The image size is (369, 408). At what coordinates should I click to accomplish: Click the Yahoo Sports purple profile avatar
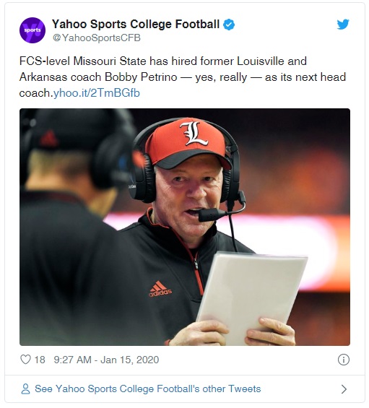point(32,30)
